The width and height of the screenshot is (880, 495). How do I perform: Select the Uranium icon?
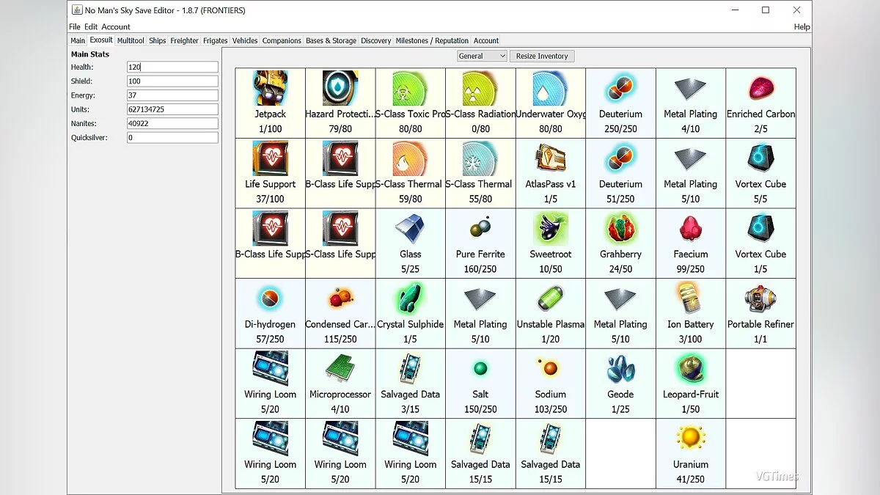coord(691,439)
